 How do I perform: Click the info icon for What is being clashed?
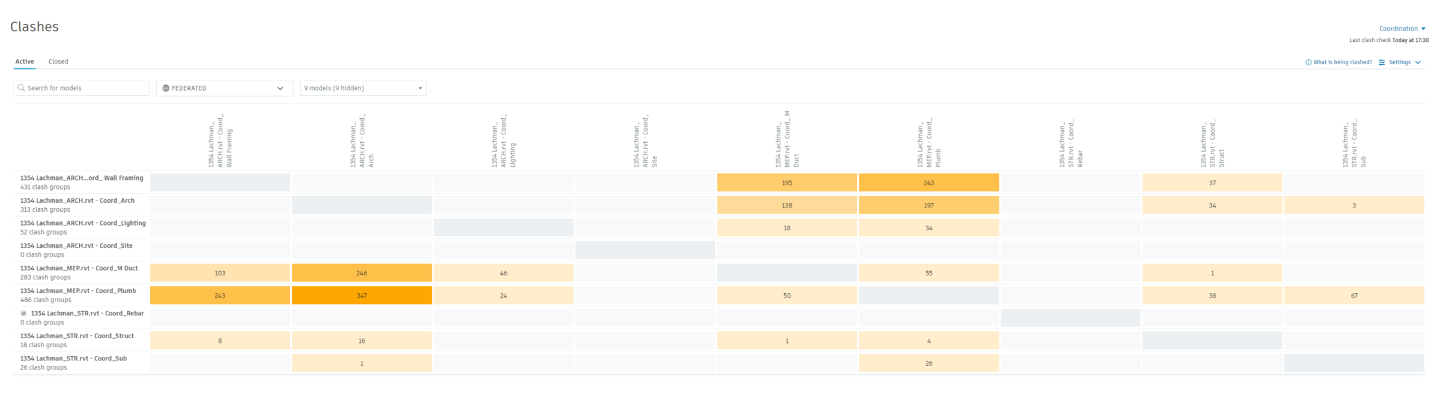[1308, 62]
